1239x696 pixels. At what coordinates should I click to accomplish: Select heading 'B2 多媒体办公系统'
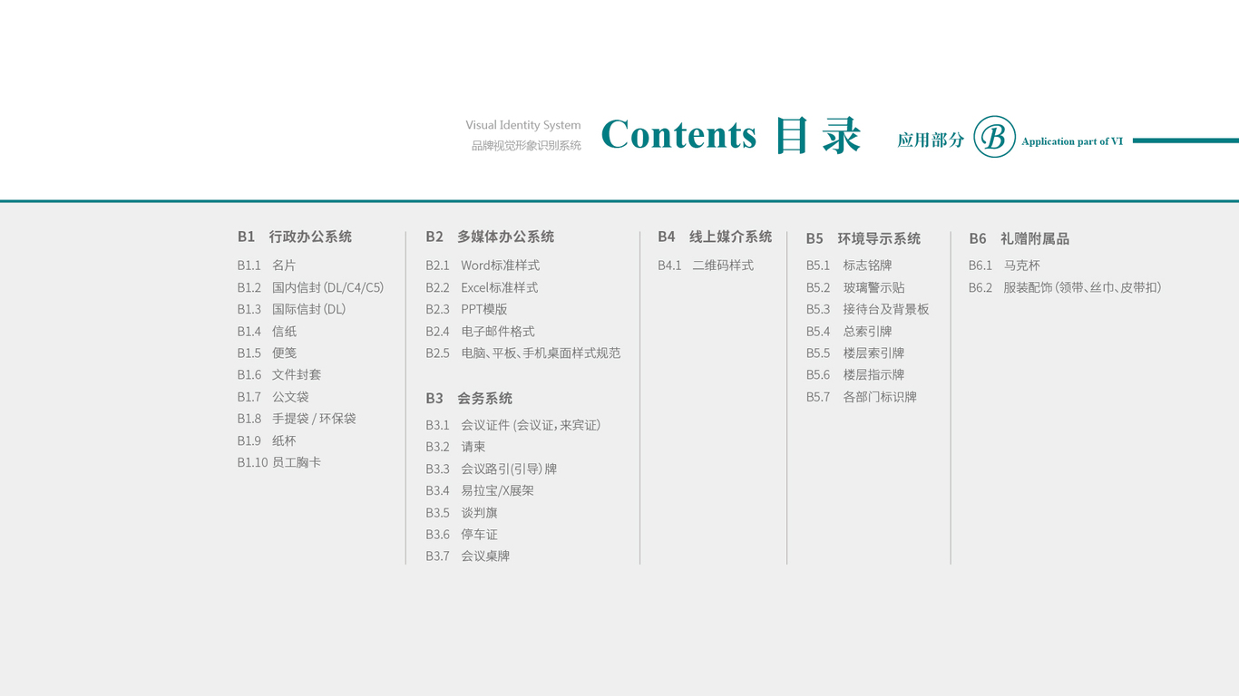(490, 237)
